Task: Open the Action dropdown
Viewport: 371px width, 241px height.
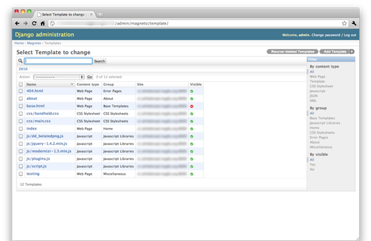Action: (x=59, y=77)
